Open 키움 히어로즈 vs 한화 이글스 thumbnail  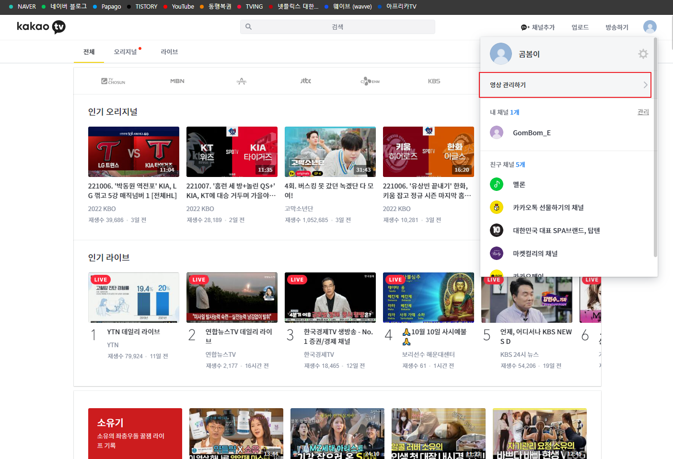(429, 152)
